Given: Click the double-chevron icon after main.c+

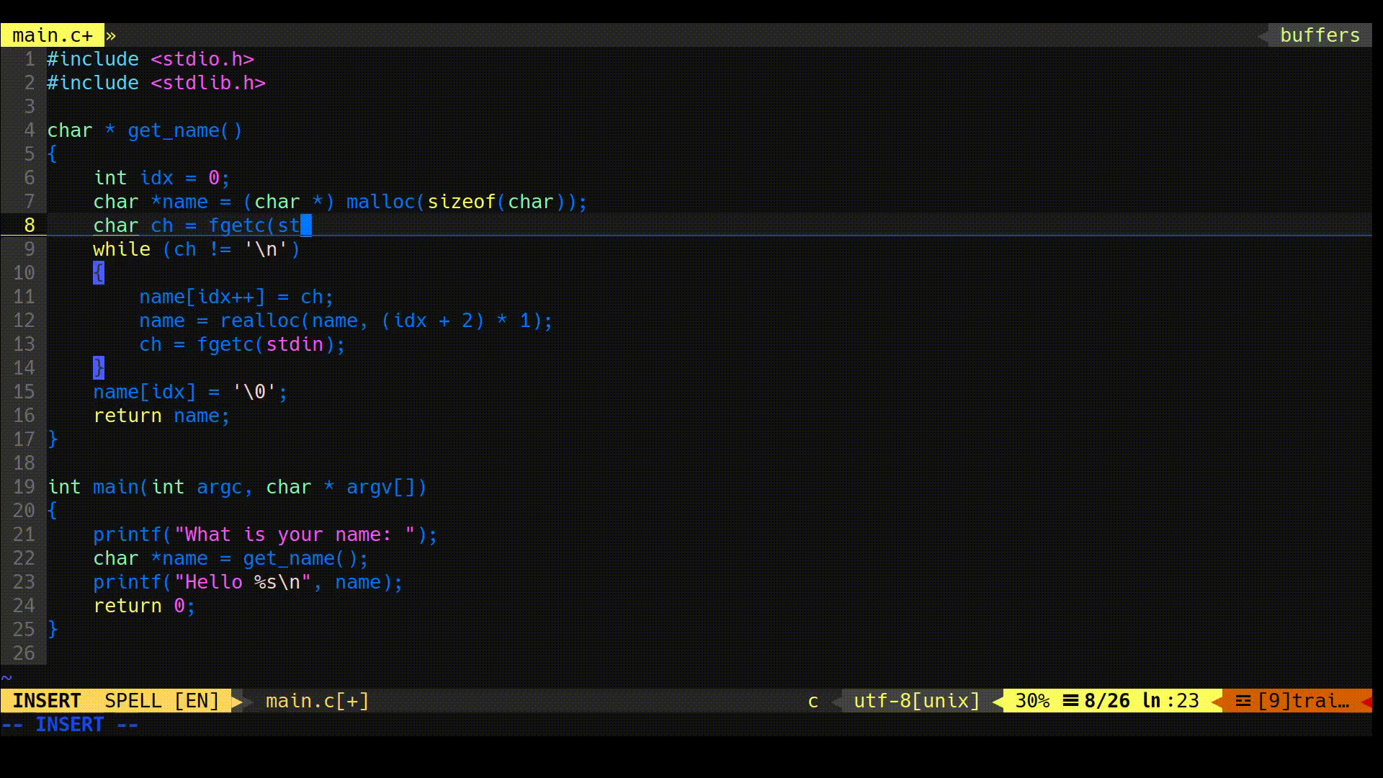Looking at the screenshot, I should pos(111,35).
